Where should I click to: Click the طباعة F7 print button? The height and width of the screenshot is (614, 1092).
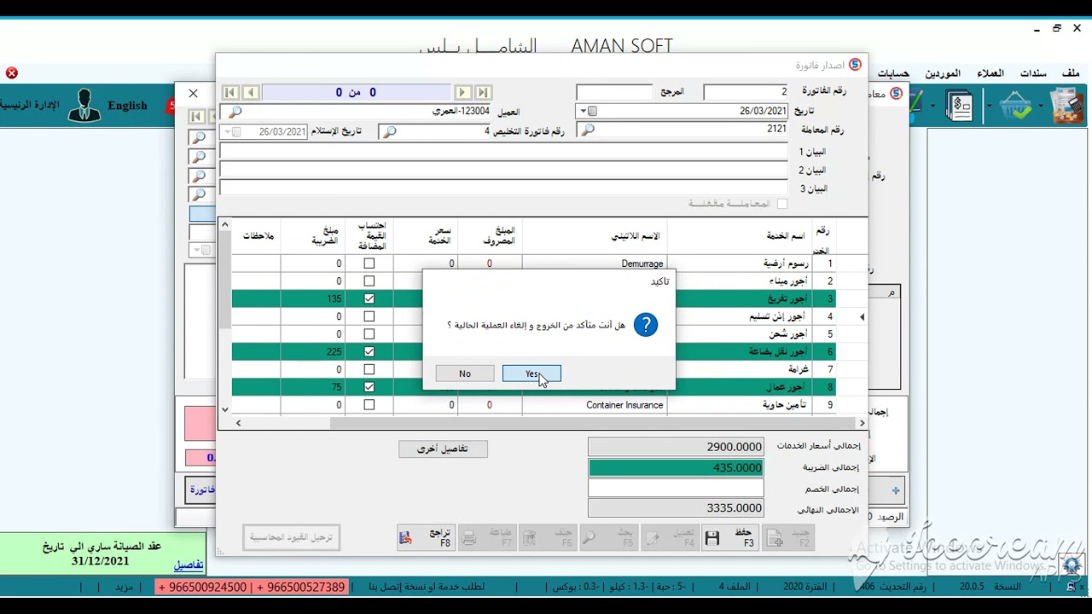coord(486,537)
